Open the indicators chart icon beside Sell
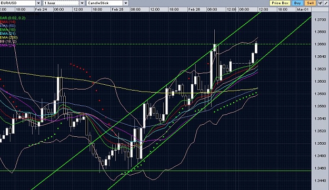Image resolution: width=329 pixels, height=190 pixels. coord(320,3)
